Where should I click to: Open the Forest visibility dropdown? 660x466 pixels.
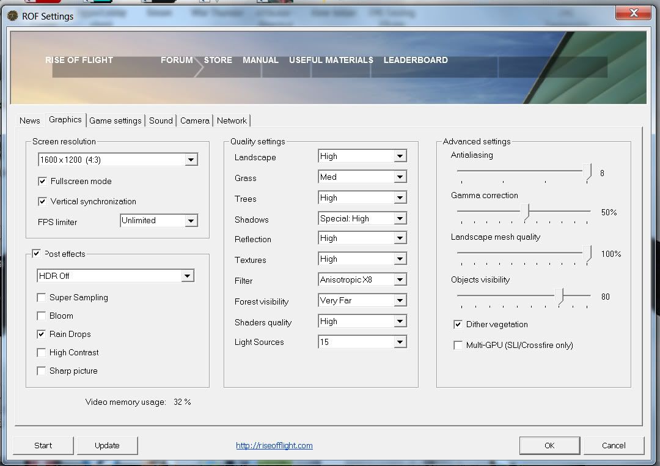coord(362,300)
